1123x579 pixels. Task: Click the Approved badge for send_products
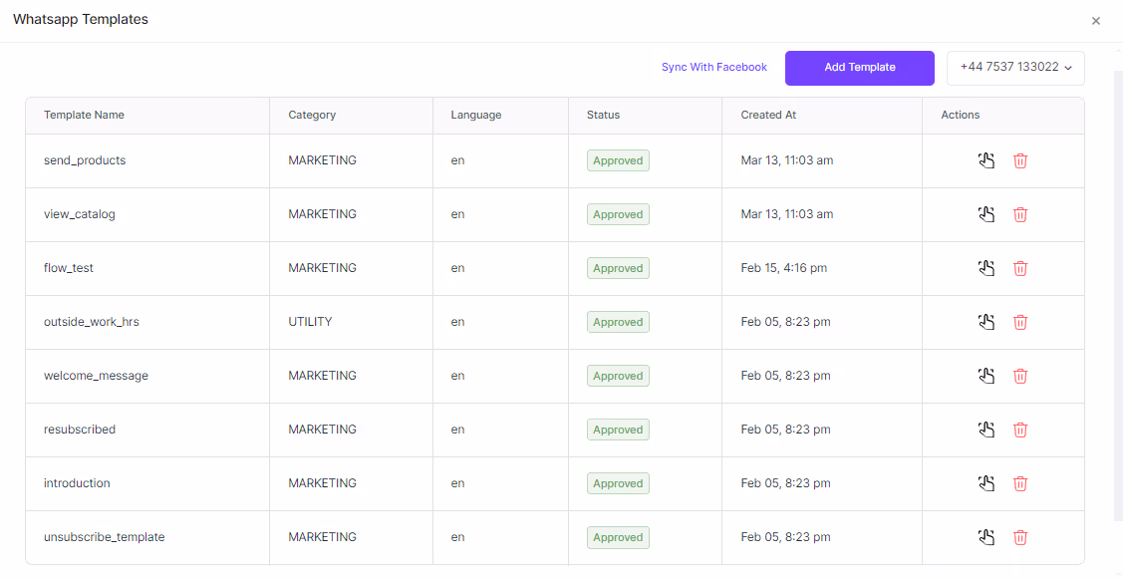618,160
